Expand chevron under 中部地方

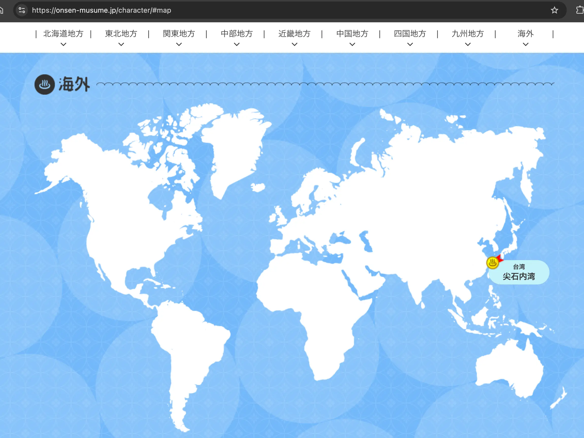[x=237, y=44]
